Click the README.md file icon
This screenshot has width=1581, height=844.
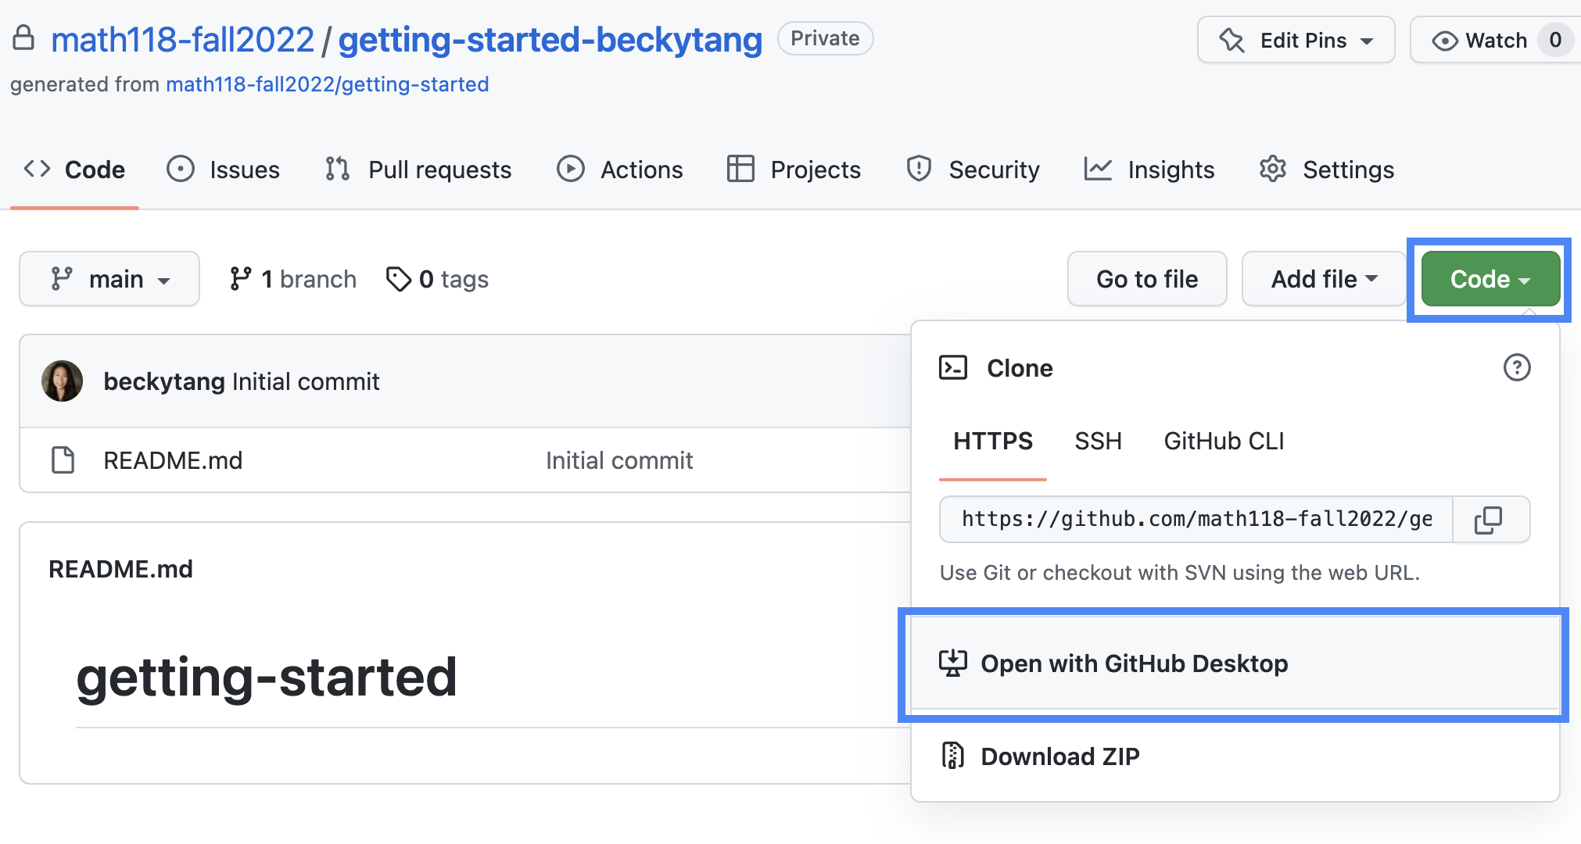point(63,460)
